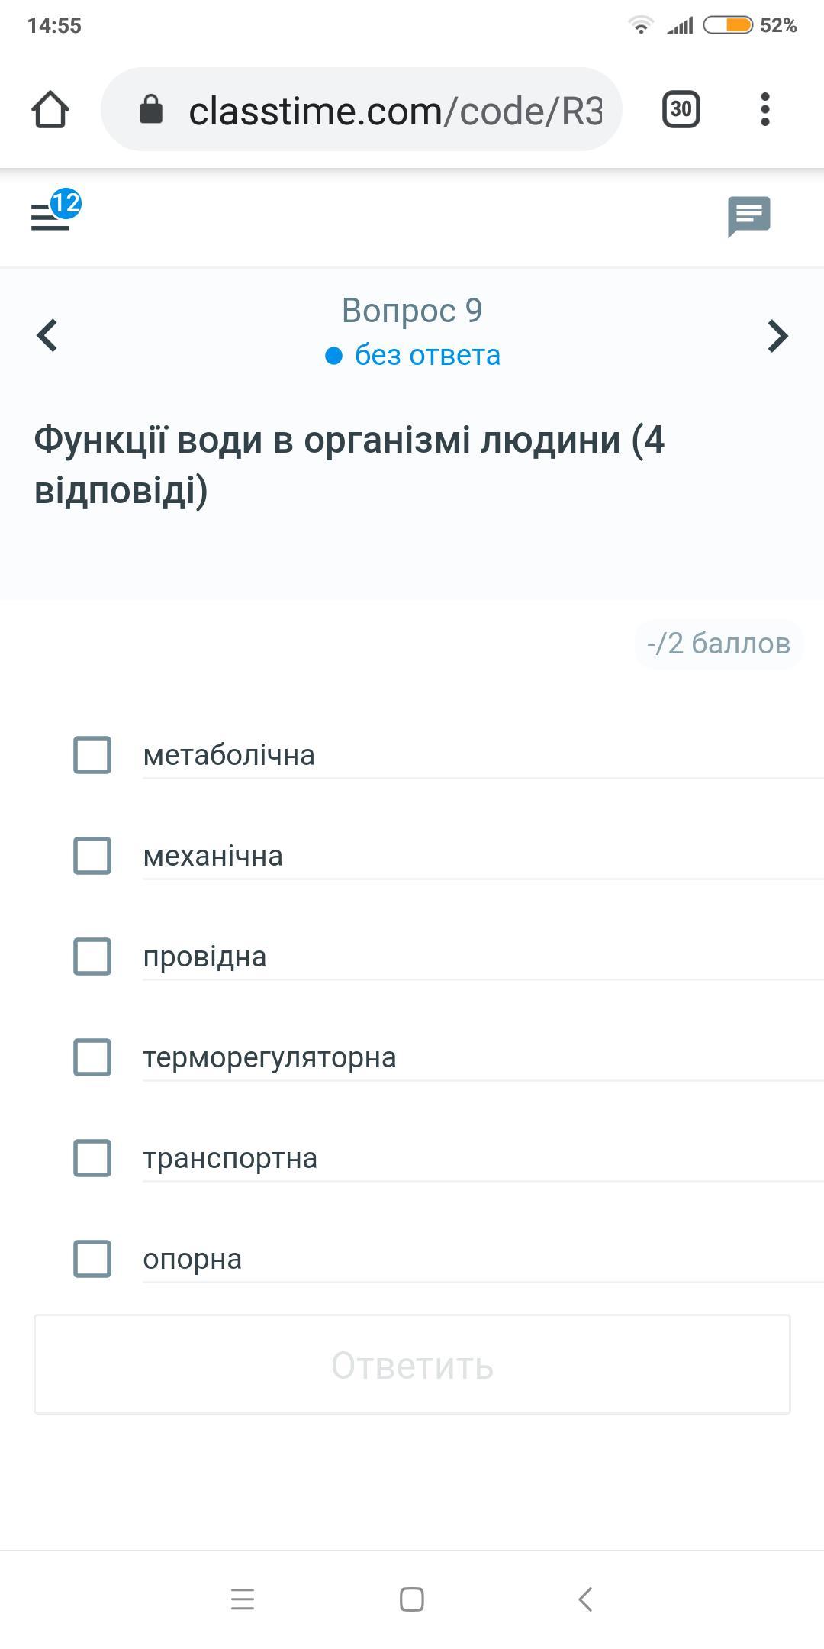Tap the Вопрос 9 question header
824x1649 pixels.
[x=412, y=311]
